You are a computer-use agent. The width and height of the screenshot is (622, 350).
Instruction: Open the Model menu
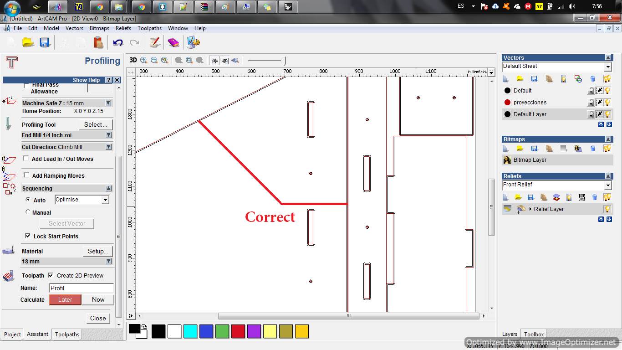51,28
